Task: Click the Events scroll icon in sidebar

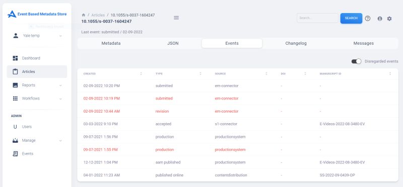Action: (x=15, y=154)
